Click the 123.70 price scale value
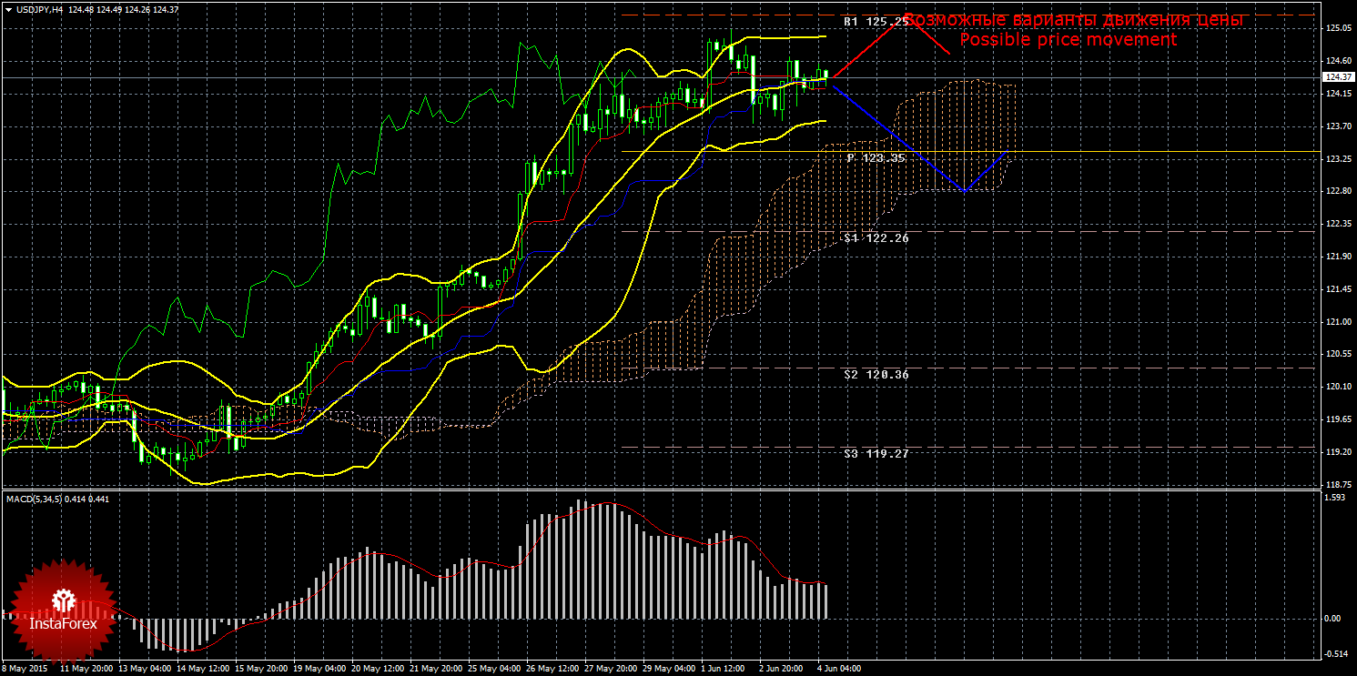Screen dimensions: 1357x676 pos(1338,126)
